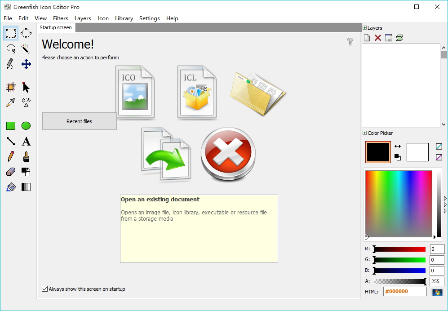Open the Layers menu
The height and width of the screenshot is (311, 448).
click(83, 18)
